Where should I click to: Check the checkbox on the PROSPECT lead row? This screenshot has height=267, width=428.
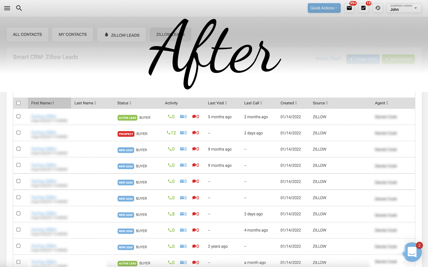tap(18, 132)
